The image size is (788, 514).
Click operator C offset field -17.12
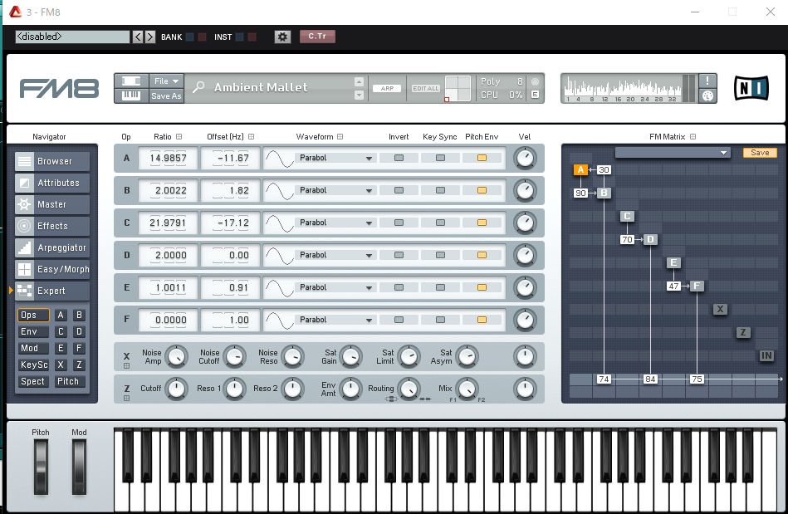(231, 223)
